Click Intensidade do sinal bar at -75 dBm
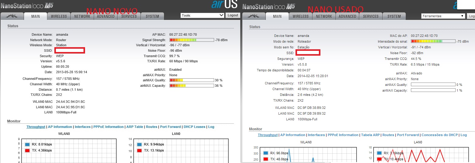The height and width of the screenshot is (163, 475). click(x=433, y=41)
